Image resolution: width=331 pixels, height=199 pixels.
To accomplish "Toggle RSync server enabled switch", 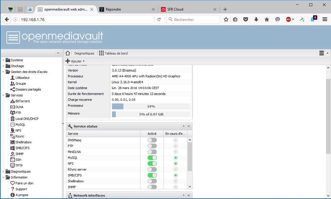I will (x=152, y=169).
